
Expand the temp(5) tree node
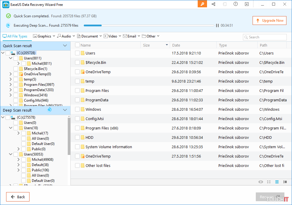pos(11,79)
